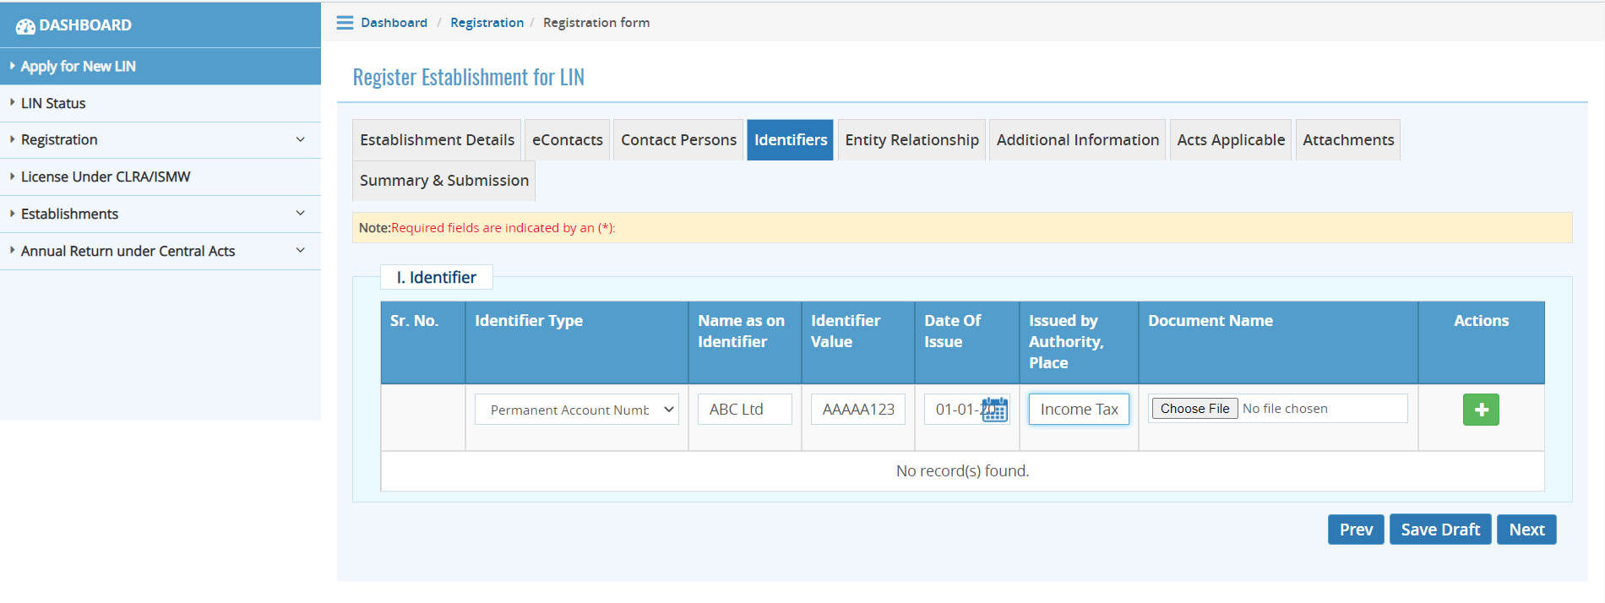Click the hamburger menu icon

[345, 23]
